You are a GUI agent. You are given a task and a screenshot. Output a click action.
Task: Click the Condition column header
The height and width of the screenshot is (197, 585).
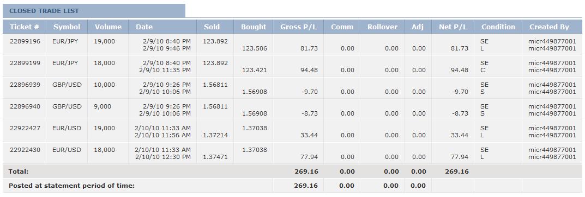pos(498,27)
